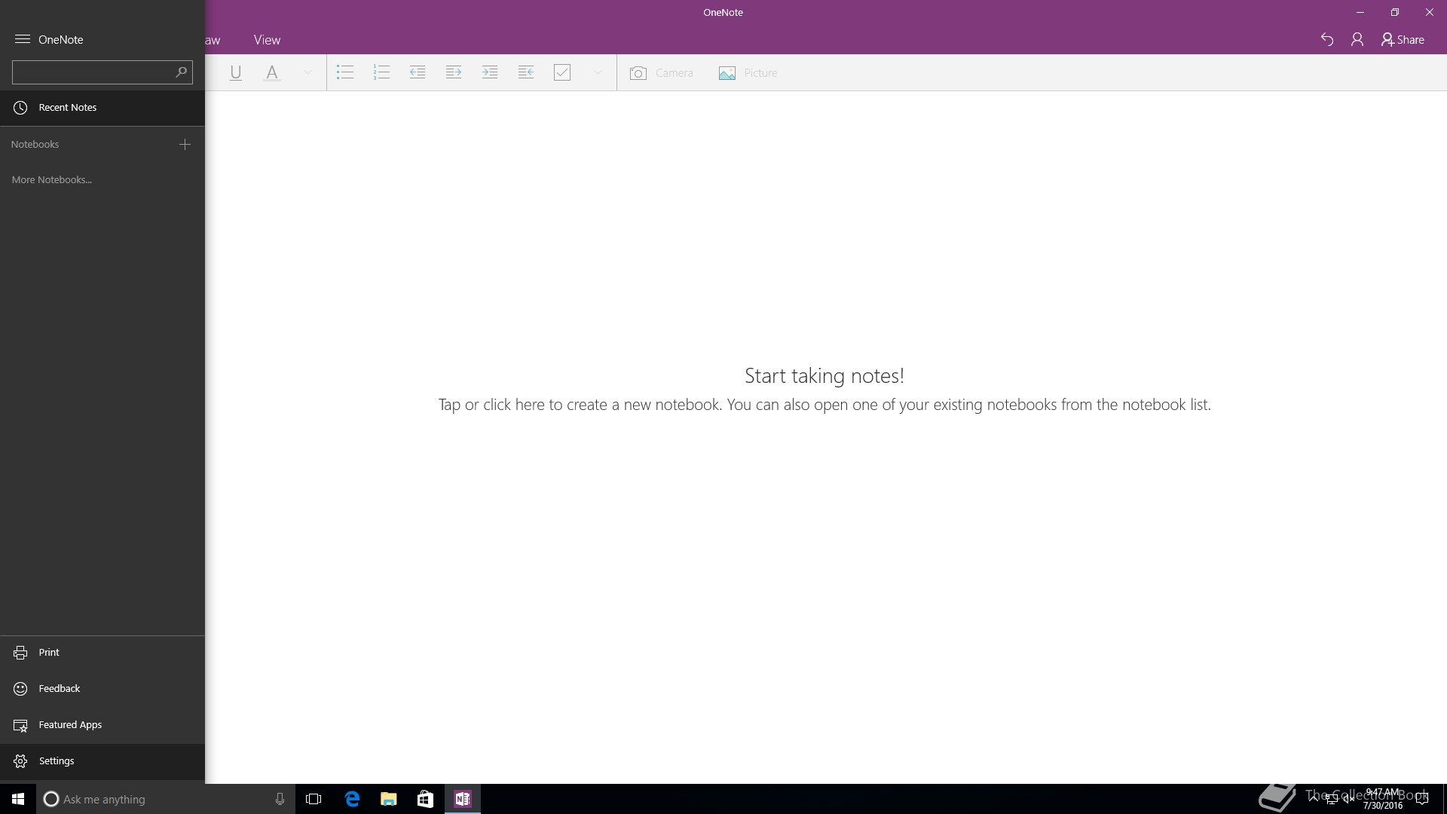Click the outdent right-to-left icon
Screen dimensions: 1447x814
click(x=526, y=73)
